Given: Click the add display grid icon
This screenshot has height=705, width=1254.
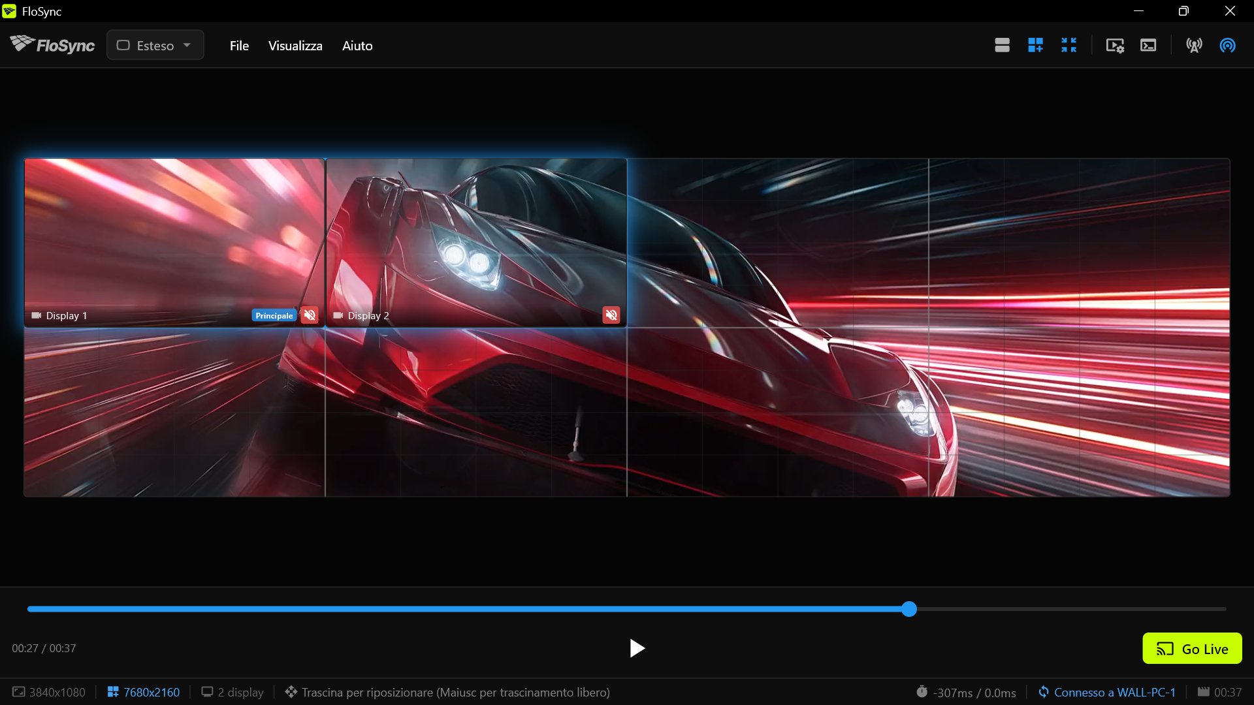Looking at the screenshot, I should [1035, 45].
